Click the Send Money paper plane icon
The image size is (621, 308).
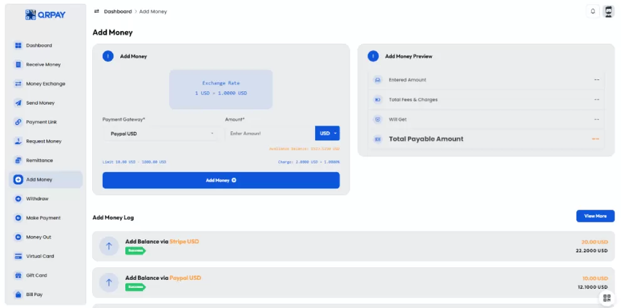(18, 103)
